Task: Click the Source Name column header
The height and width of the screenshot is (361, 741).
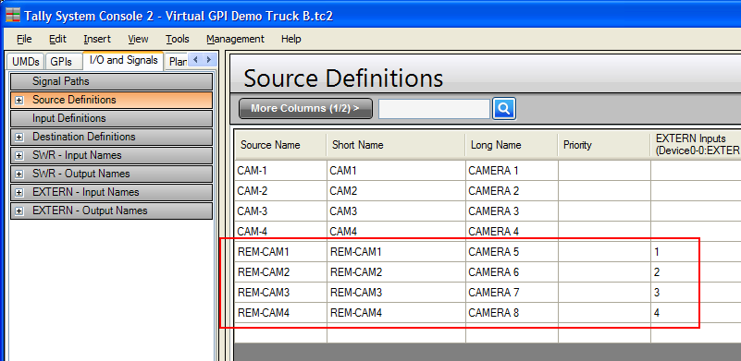Action: (x=280, y=145)
